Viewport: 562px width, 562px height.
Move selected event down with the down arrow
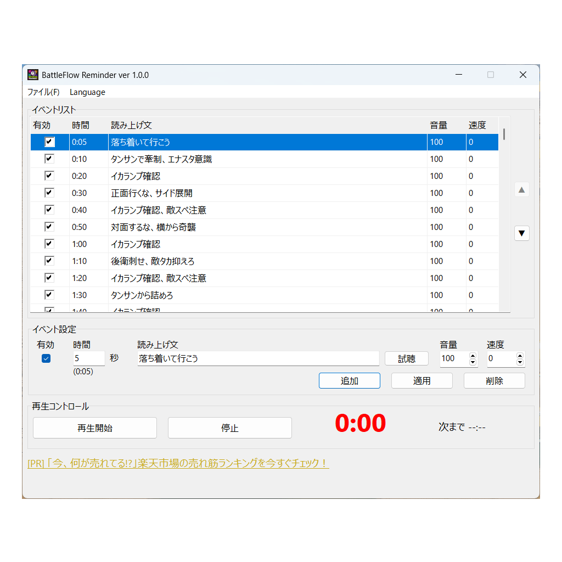(522, 233)
